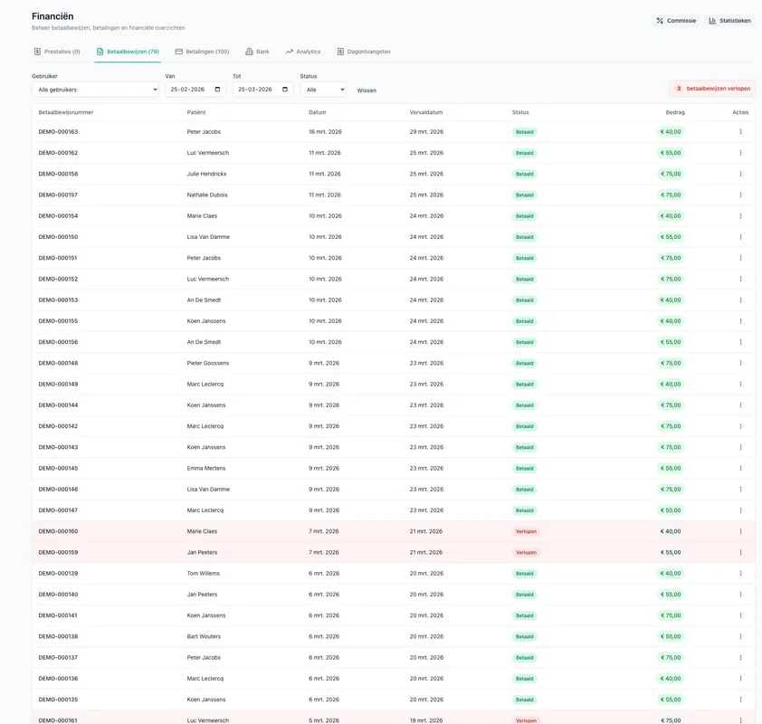Click betaalbewijs number DEMO-000157
This screenshot has height=724, width=762.
[58, 195]
